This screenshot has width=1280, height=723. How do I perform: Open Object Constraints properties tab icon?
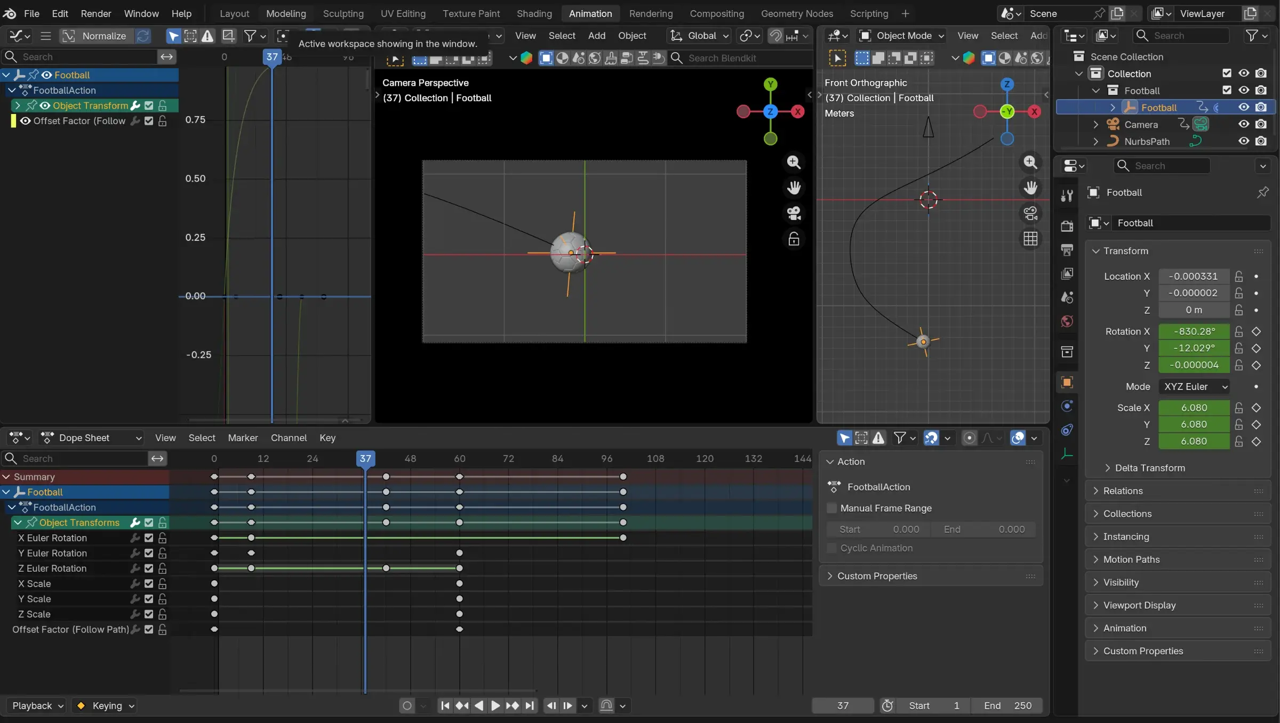coord(1067,430)
